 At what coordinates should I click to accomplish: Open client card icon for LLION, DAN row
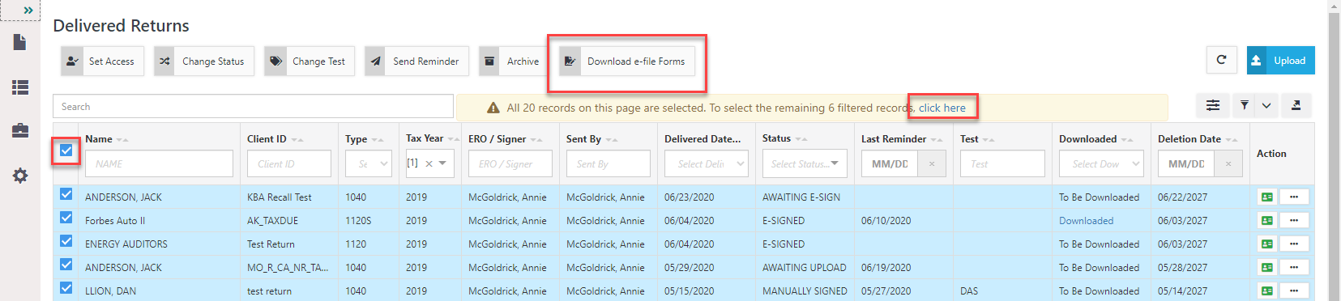[1266, 290]
